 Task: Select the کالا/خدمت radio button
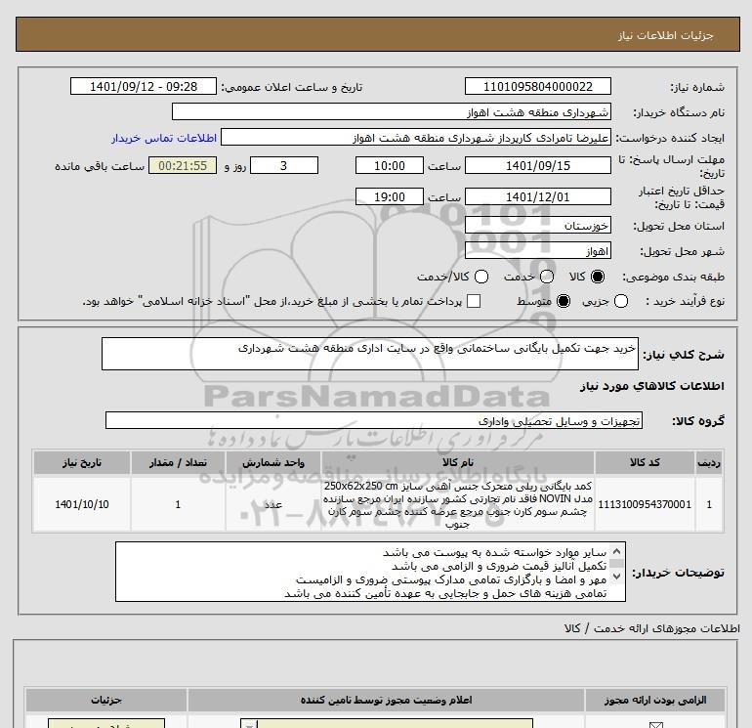coord(481,277)
